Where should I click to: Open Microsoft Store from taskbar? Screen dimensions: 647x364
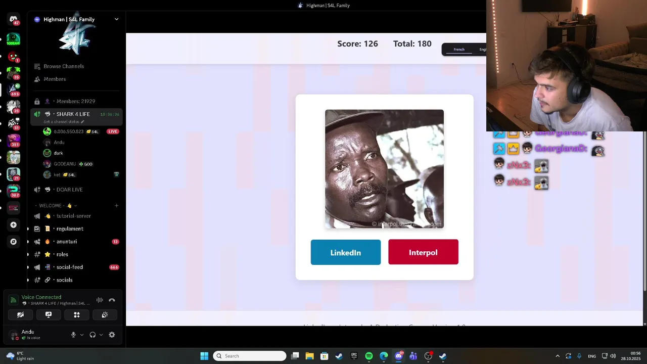(325, 356)
